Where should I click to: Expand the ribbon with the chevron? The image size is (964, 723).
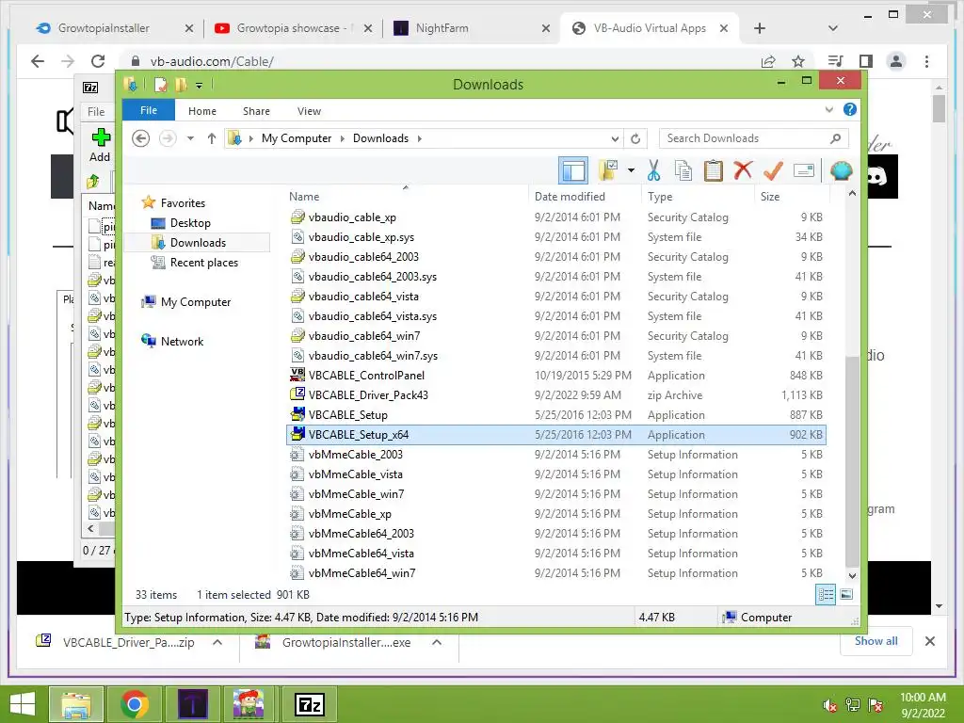point(829,110)
